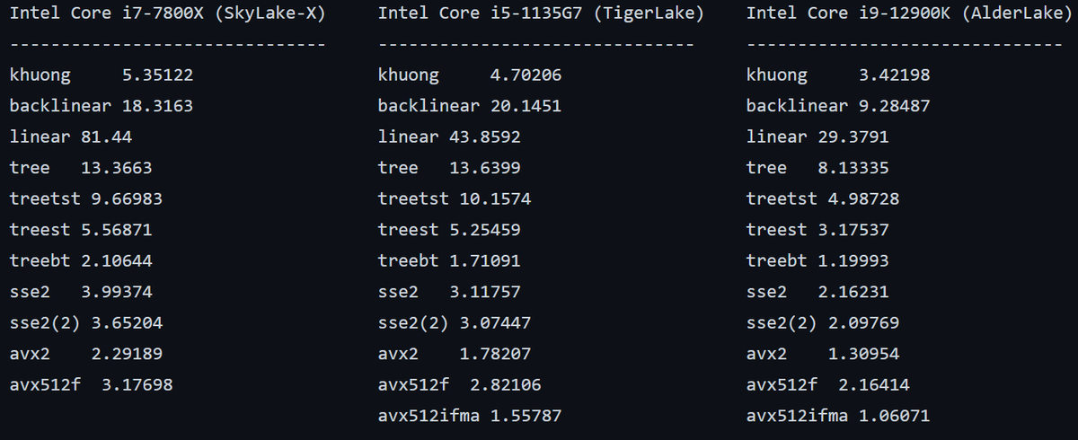Click the sse2 2.16231 line
Viewport: 1078px width, 440px height.
point(817,292)
